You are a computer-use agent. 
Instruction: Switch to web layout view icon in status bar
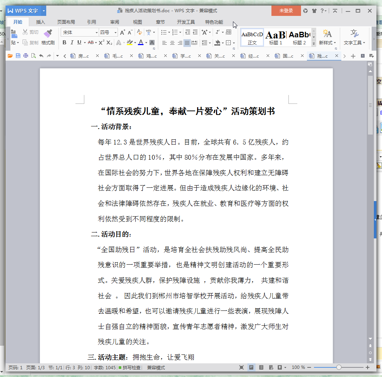(x=271, y=367)
